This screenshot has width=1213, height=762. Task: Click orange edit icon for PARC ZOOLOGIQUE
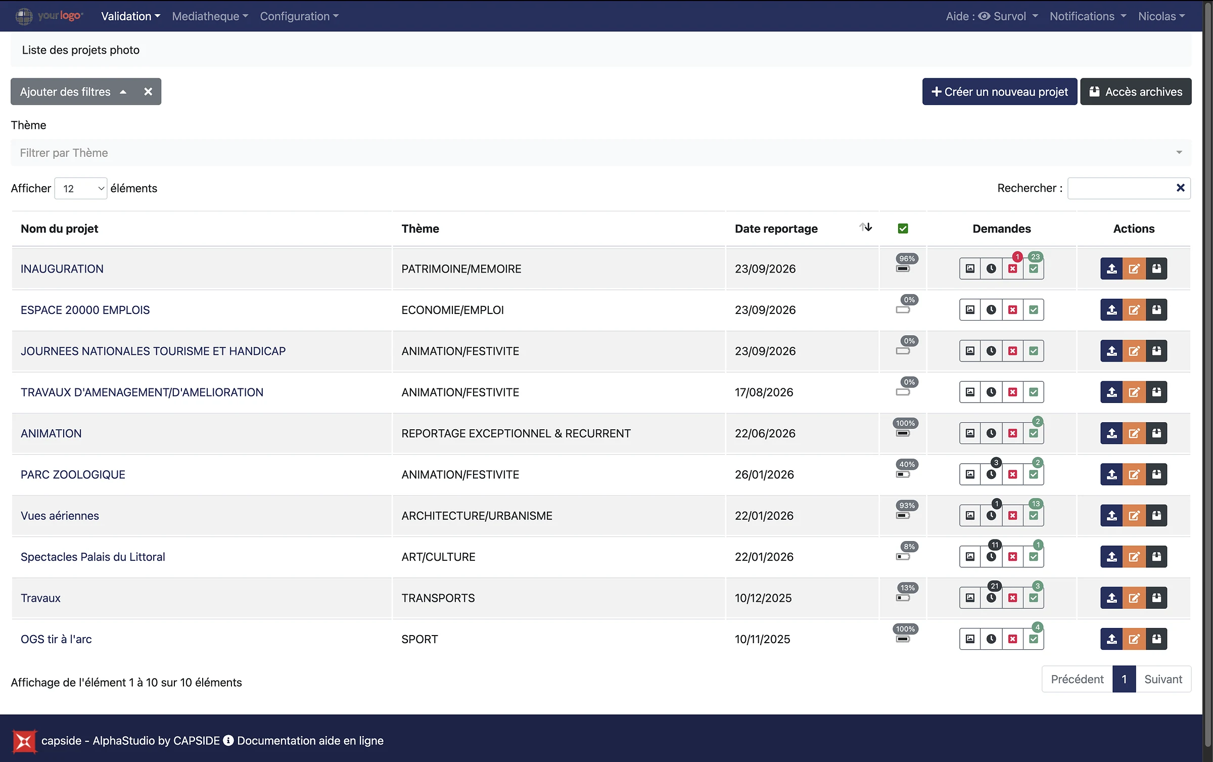tap(1134, 474)
